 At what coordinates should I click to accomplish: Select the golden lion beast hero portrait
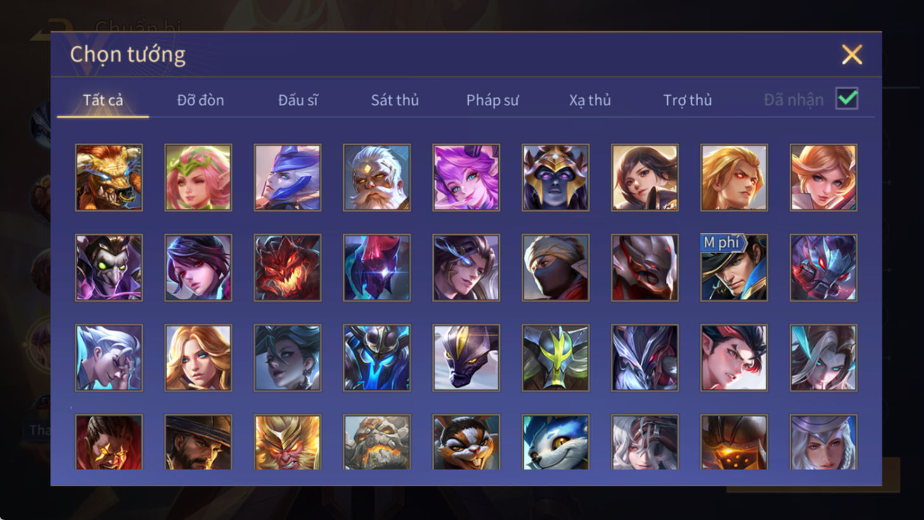[x=108, y=178]
